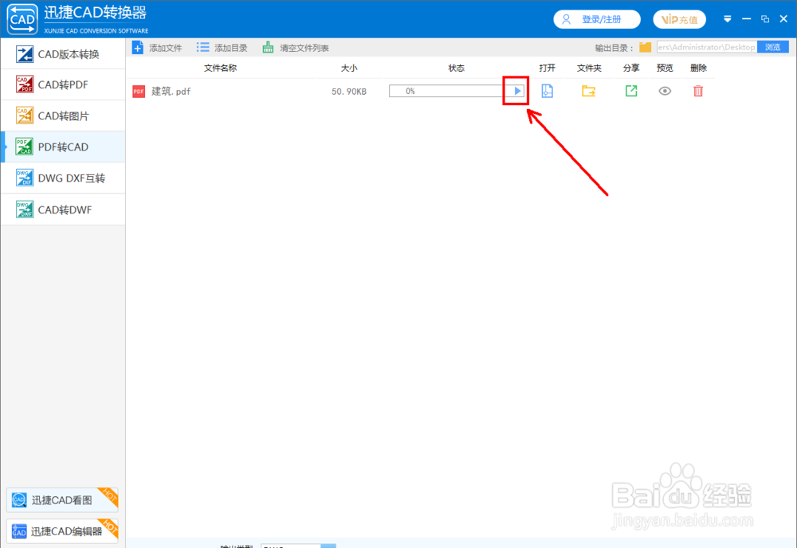Viewport: 797px width, 548px height.
Task: Open the output folder icon for 建筑.pdf
Action: click(589, 91)
